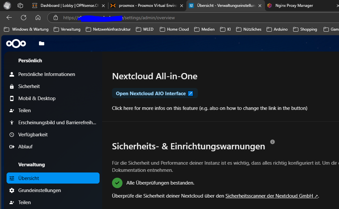Select Übersicht in Verwaltung
Image resolution: width=339 pixels, height=209 pixels.
pyautogui.click(x=53, y=178)
